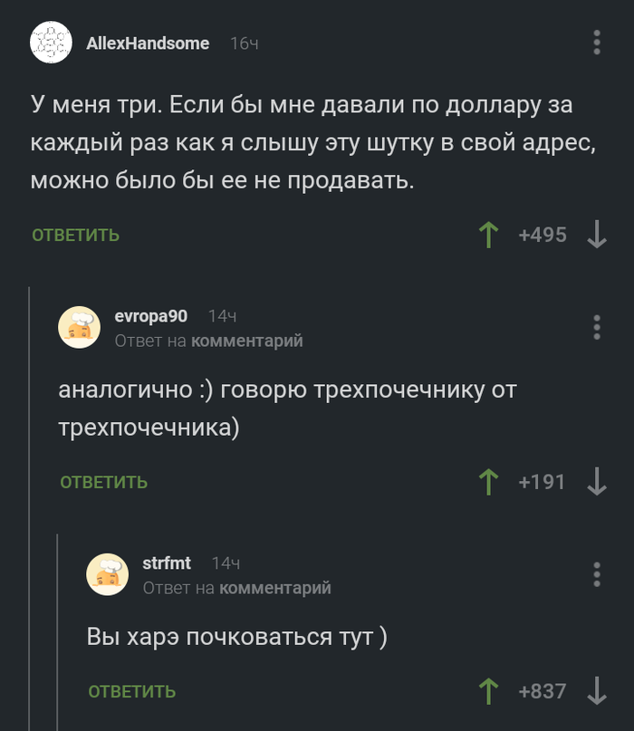Open options menu for AllexHandsome's comment
Screen dimensions: 634x731
[595, 43]
